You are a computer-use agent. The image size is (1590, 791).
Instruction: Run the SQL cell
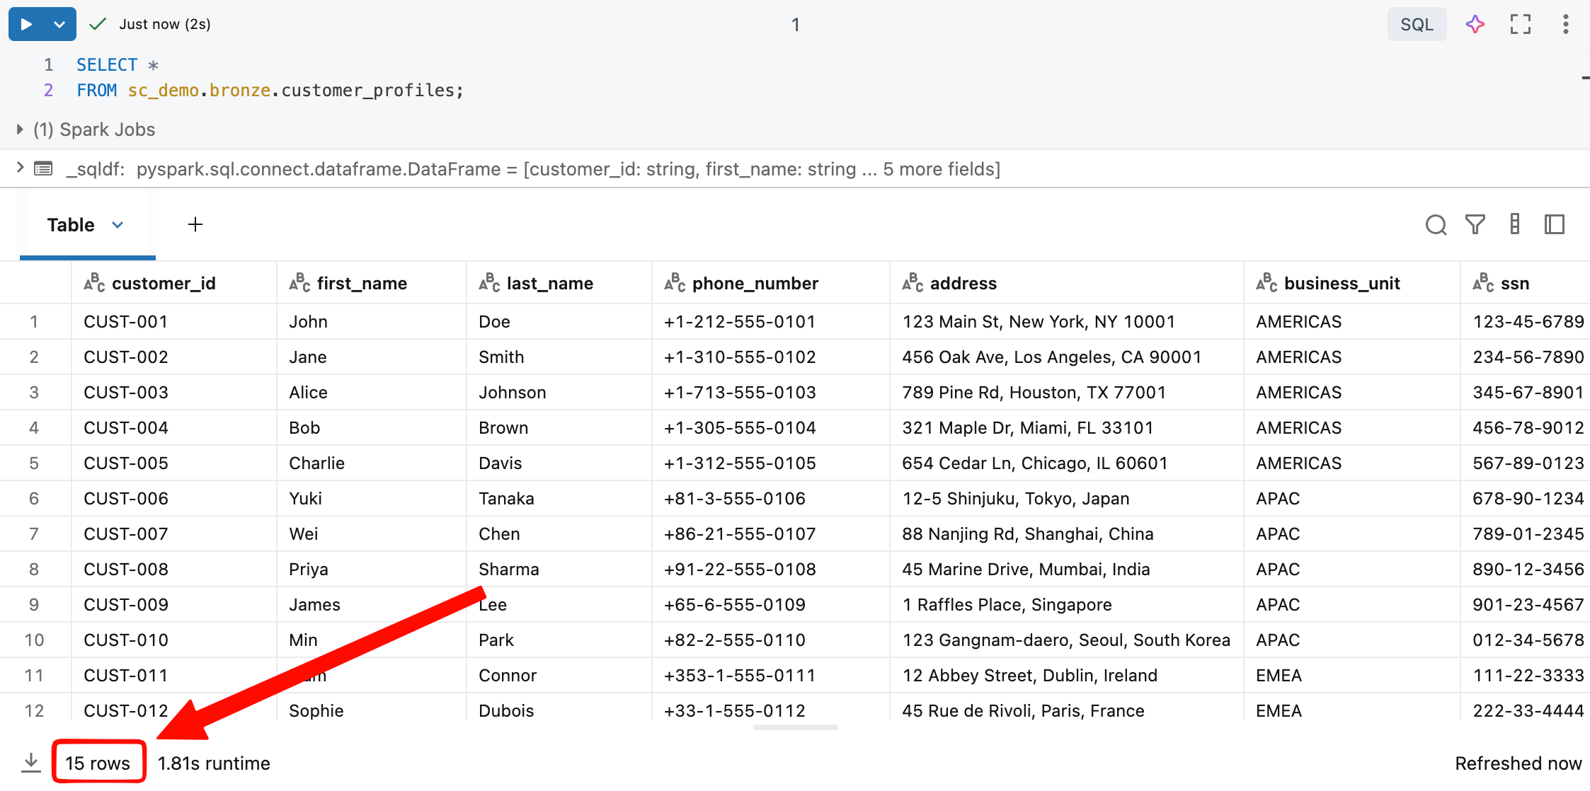coord(25,23)
